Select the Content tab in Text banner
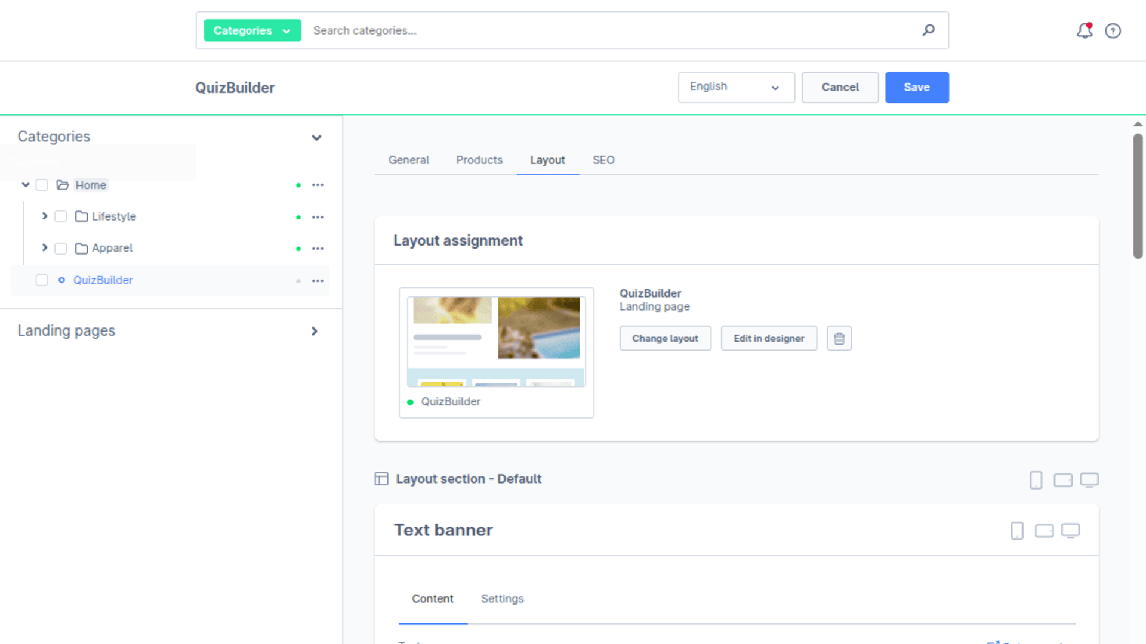Image resolution: width=1146 pixels, height=644 pixels. (433, 599)
